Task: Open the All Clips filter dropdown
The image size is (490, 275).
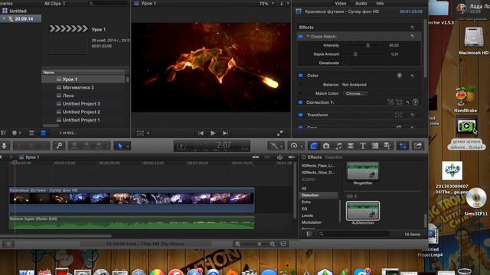Action: [x=55, y=3]
